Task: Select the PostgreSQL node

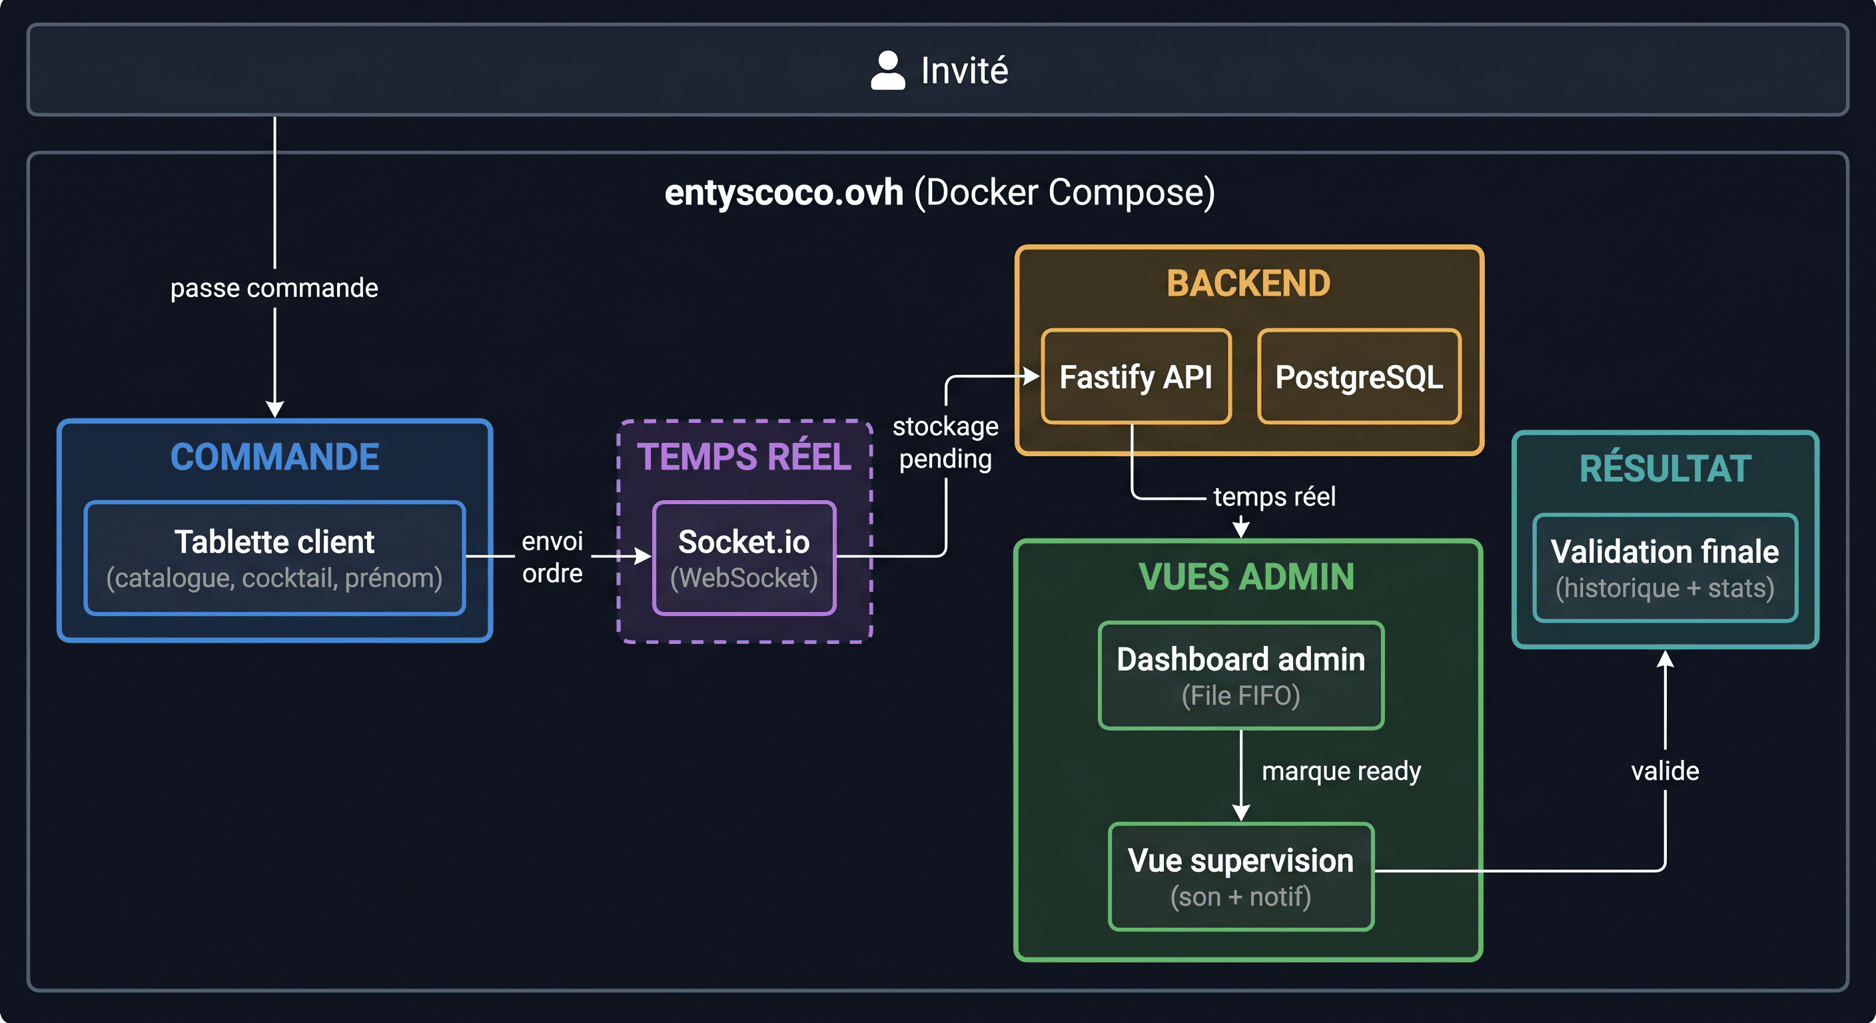Action: (x=1359, y=376)
